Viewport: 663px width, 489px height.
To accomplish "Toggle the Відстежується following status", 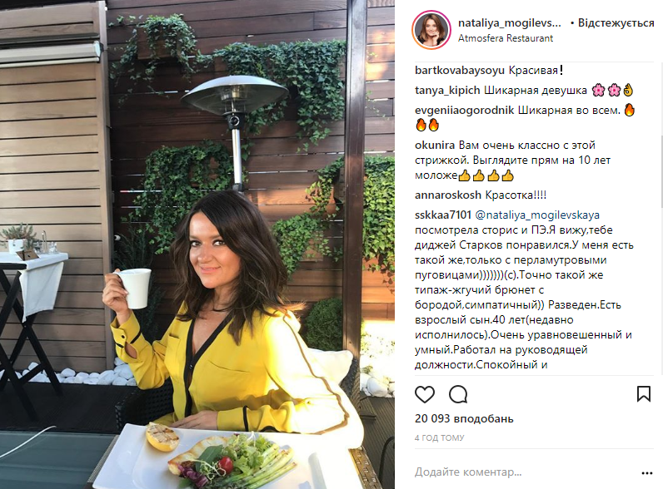I will pos(616,22).
